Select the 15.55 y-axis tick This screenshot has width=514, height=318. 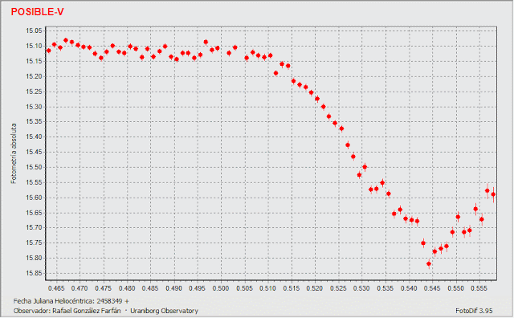(x=34, y=182)
